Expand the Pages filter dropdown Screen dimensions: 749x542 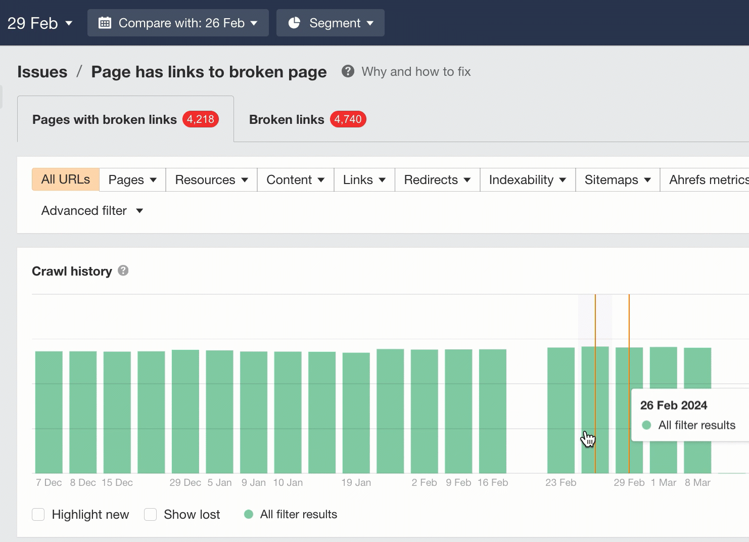[x=131, y=179]
